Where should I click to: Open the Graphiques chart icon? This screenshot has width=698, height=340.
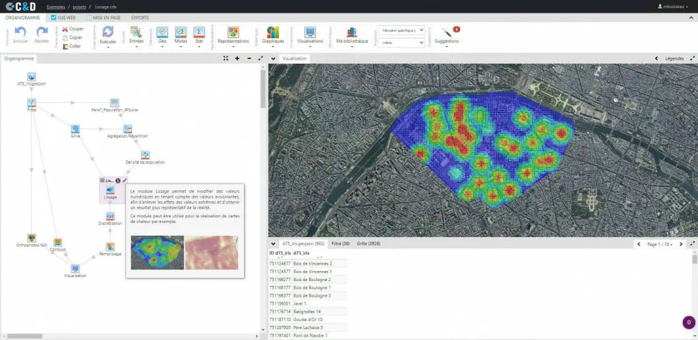pyautogui.click(x=272, y=32)
